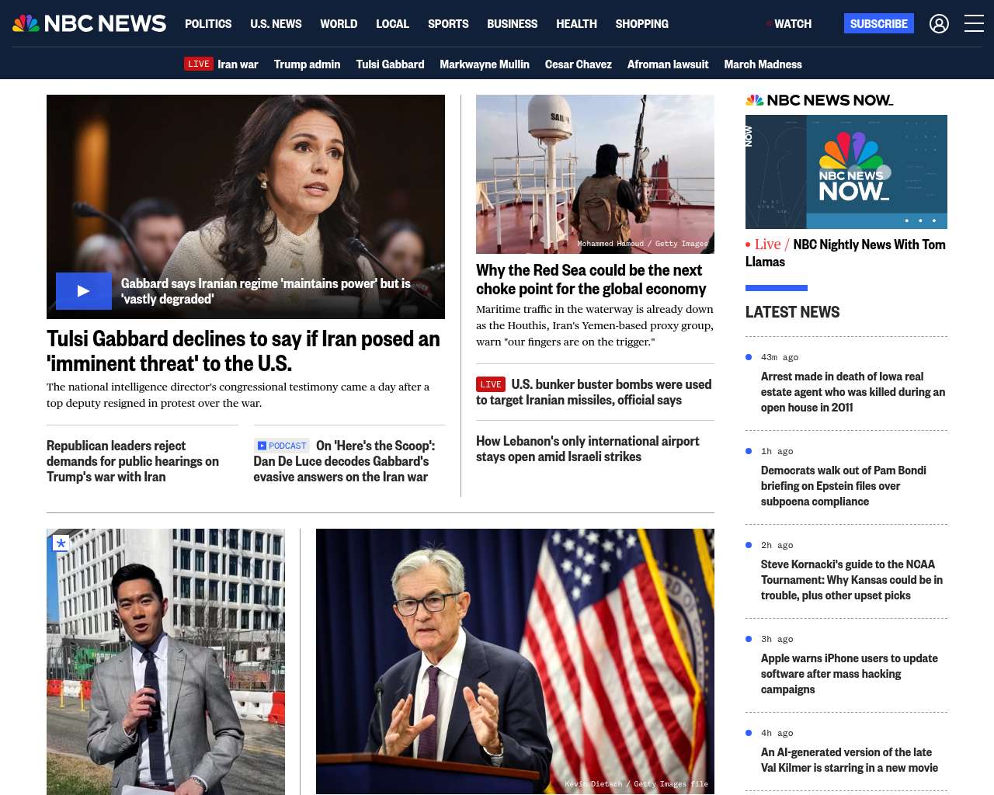
Task: Click the '2h ago' timestamp
Action: 777,545
